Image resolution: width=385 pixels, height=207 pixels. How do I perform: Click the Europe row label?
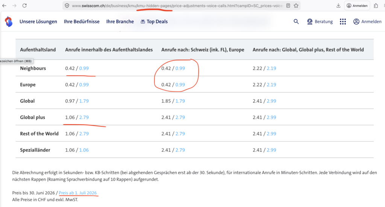(x=28, y=85)
